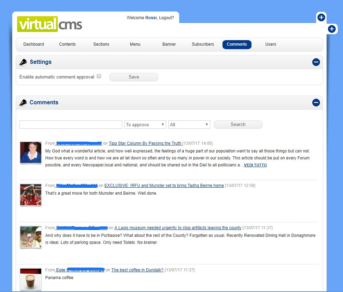This screenshot has height=292, width=343.
Task: Click the coffee cup avatar thumbnail
Action: (x=31, y=279)
